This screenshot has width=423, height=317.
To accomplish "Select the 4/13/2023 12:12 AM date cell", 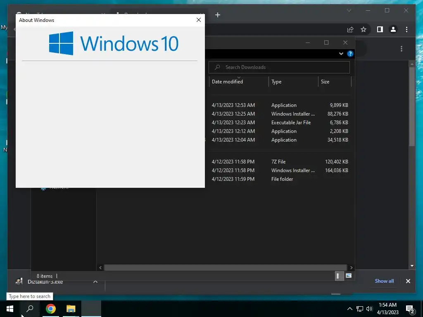I will (233, 131).
